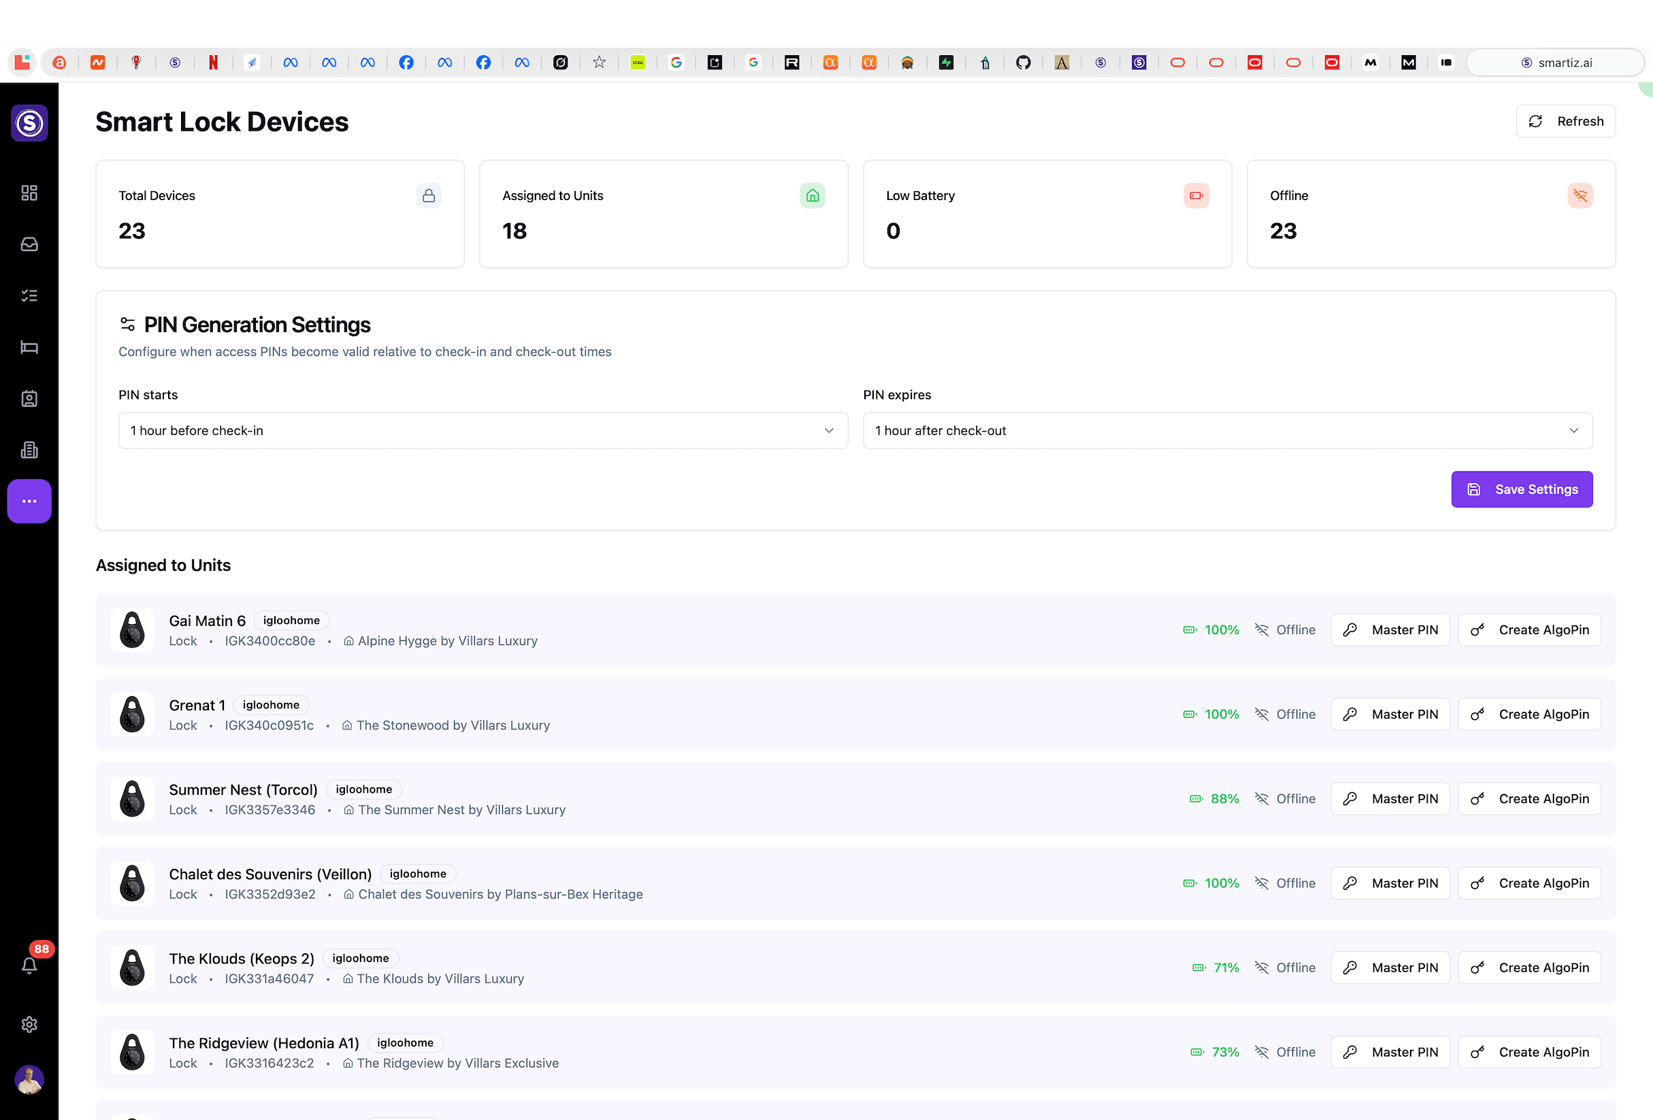Click the battery icon in The Klouds row

point(1199,968)
